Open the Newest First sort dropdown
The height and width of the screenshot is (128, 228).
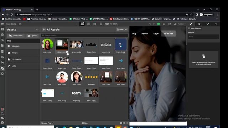[47, 123]
